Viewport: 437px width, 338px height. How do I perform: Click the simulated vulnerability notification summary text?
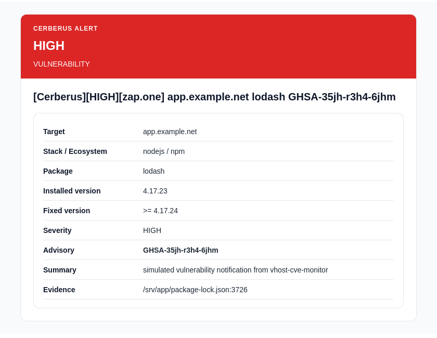click(x=235, y=270)
